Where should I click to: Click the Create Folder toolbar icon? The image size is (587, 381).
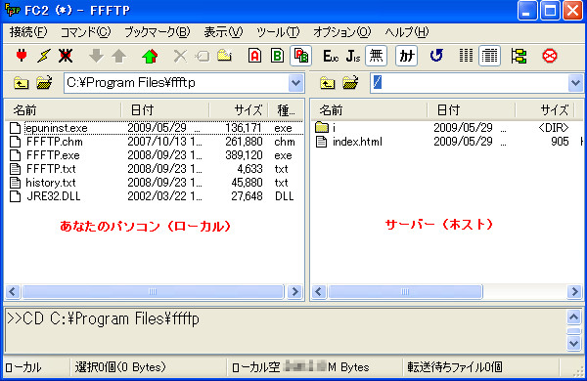pos(224,56)
